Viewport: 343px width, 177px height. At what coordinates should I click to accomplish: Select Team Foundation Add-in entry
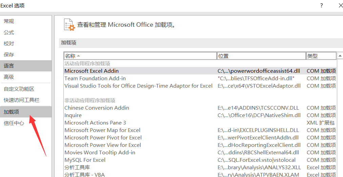pyautogui.click(x=200, y=78)
